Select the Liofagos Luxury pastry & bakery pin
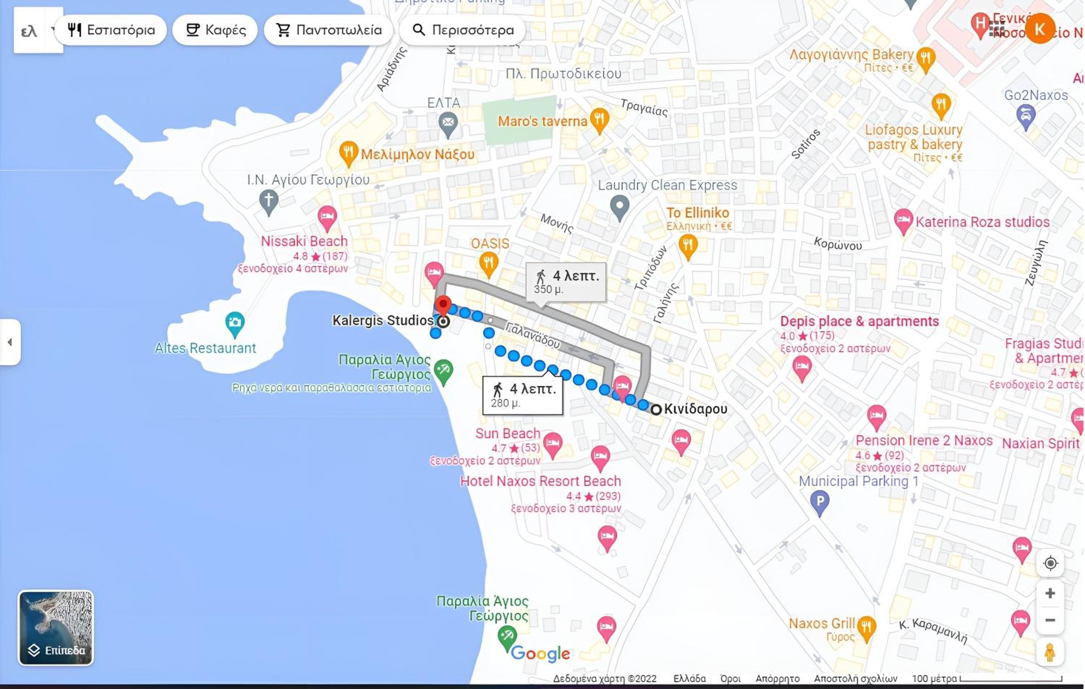 point(941,107)
